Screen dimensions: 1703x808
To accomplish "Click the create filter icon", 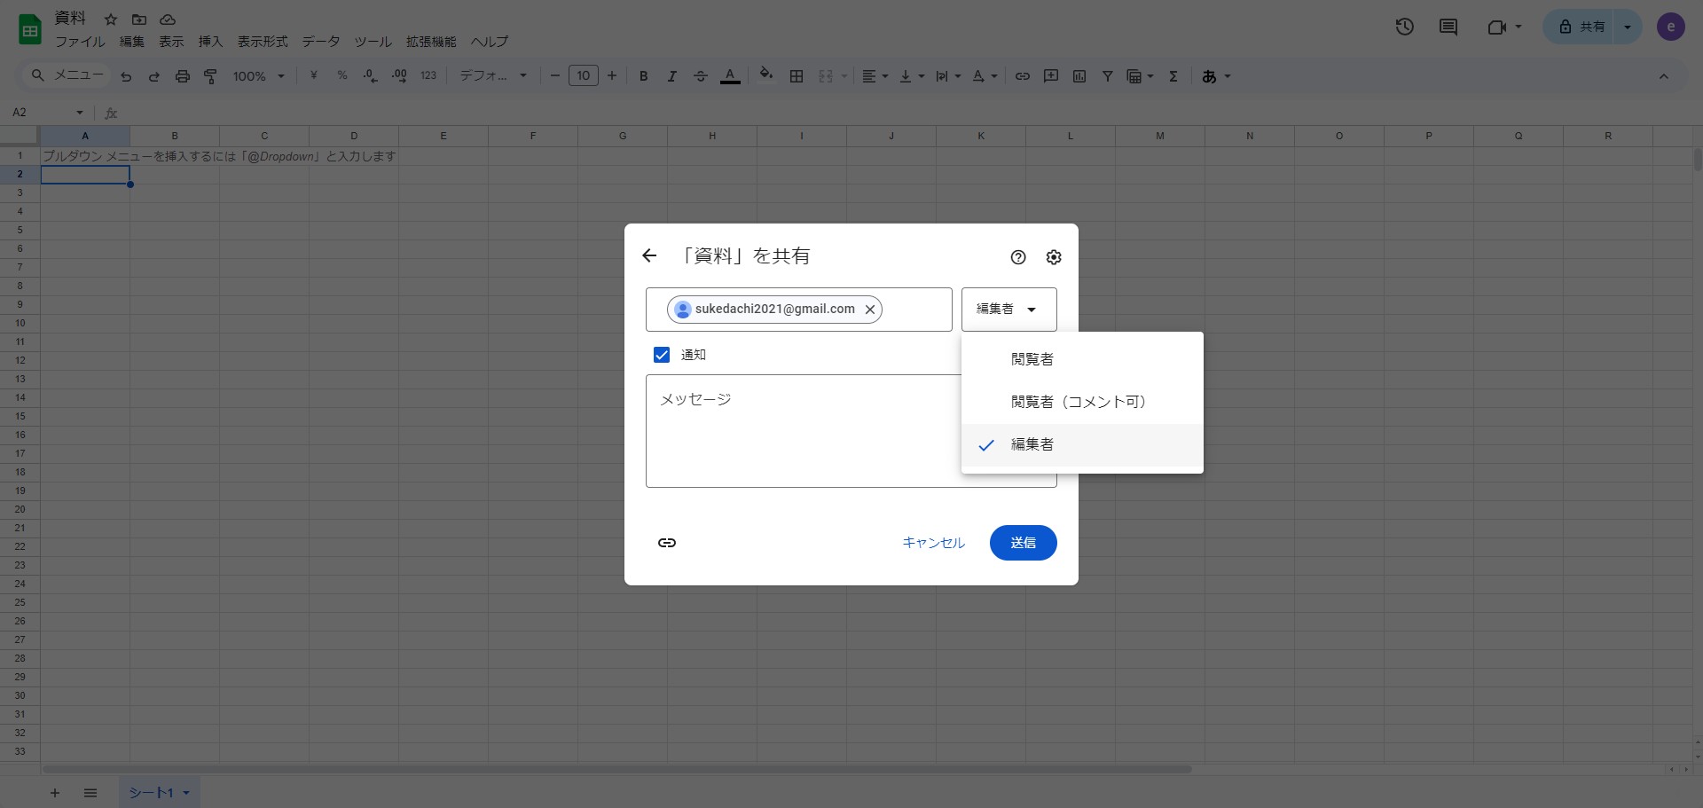I will coord(1108,76).
